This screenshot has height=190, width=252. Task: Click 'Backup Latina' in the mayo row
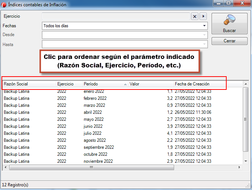coord(17,119)
